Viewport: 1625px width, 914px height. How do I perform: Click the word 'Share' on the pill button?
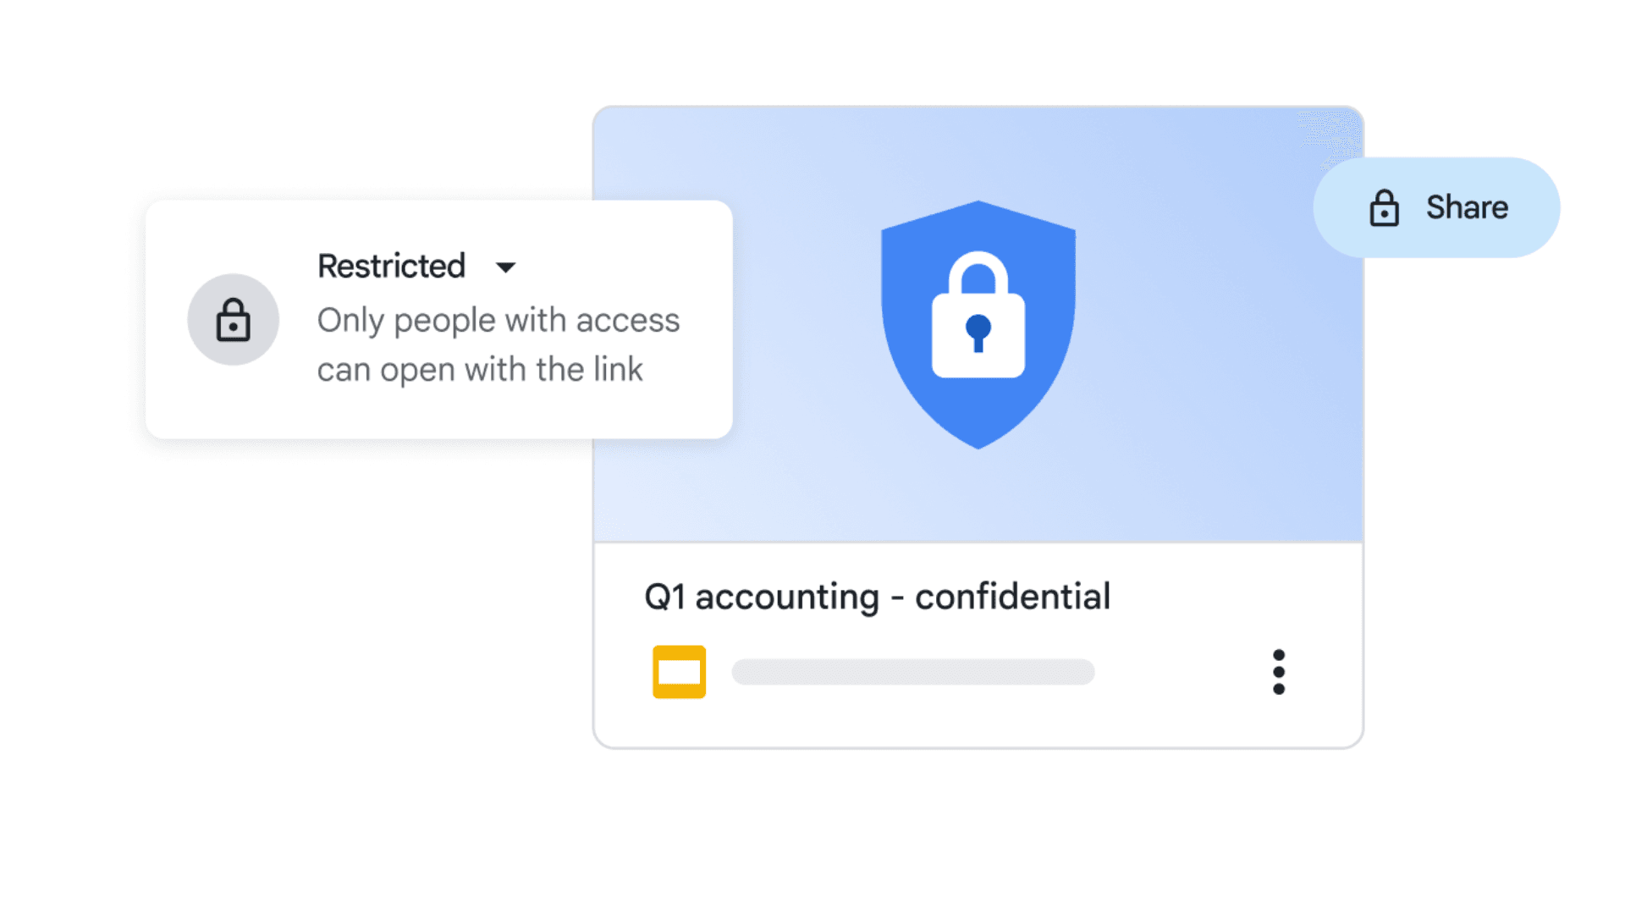click(1467, 207)
